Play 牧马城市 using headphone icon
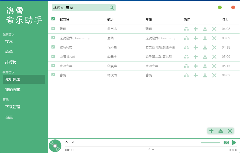This screenshot has height=153, width=240. (186, 47)
